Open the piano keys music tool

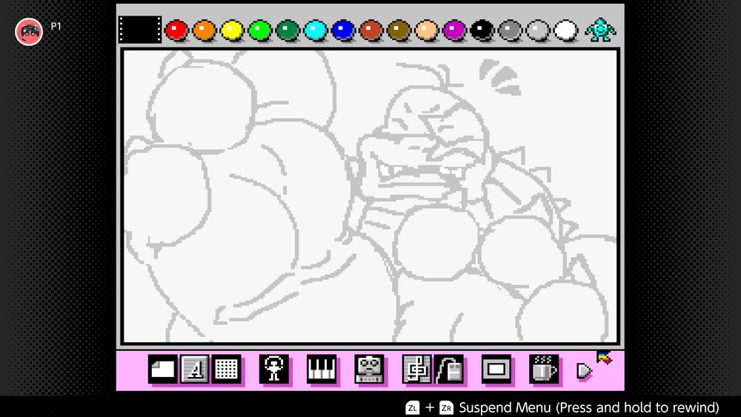322,369
